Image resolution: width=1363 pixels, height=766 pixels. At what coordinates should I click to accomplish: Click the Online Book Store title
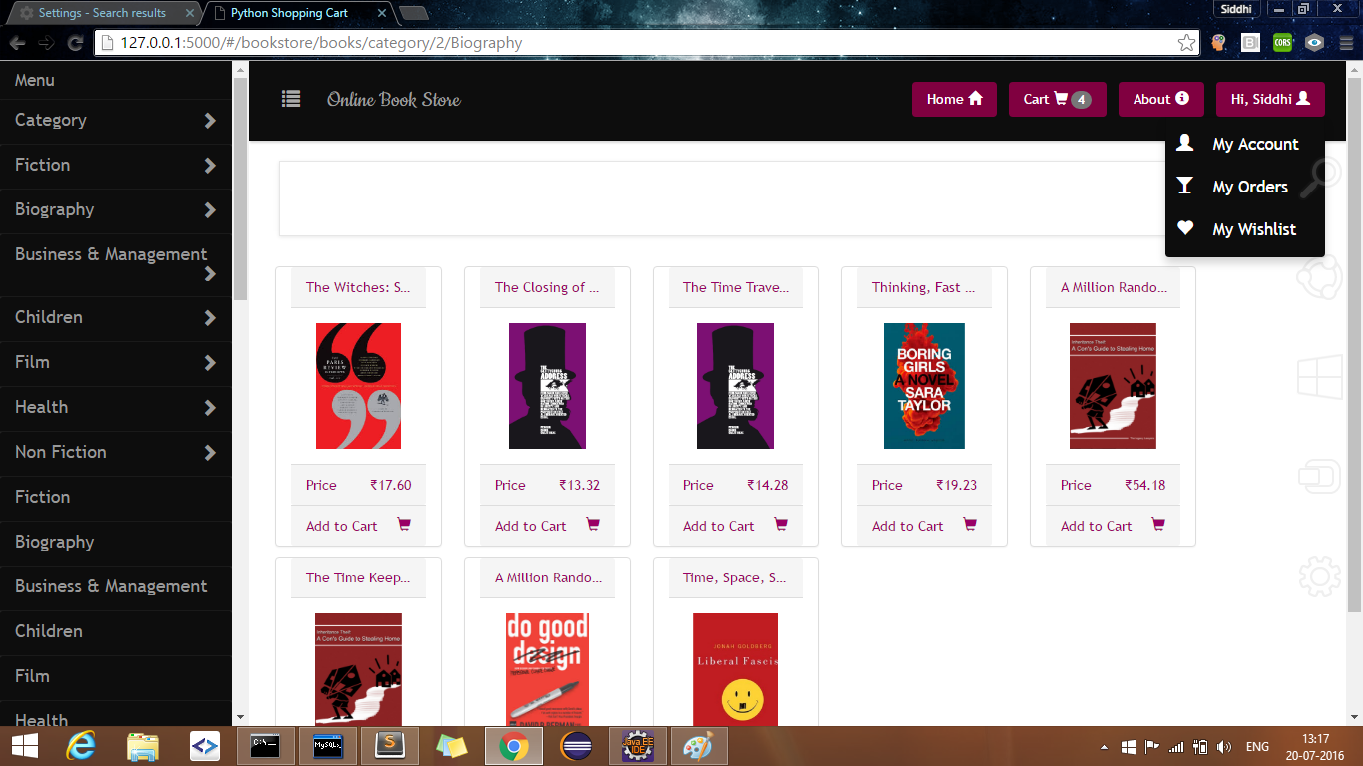(x=394, y=99)
